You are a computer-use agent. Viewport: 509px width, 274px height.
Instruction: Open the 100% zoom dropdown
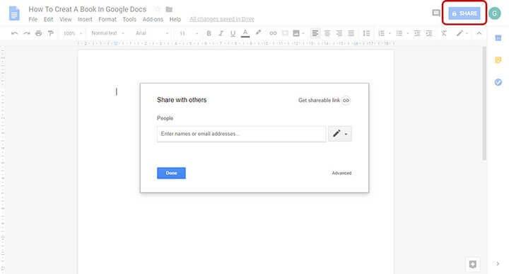[73, 33]
